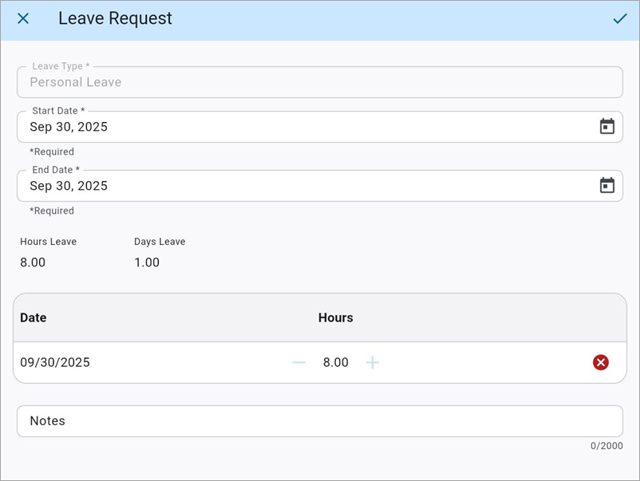This screenshot has height=481, width=640.
Task: Click the Leave Request title
Action: point(115,18)
